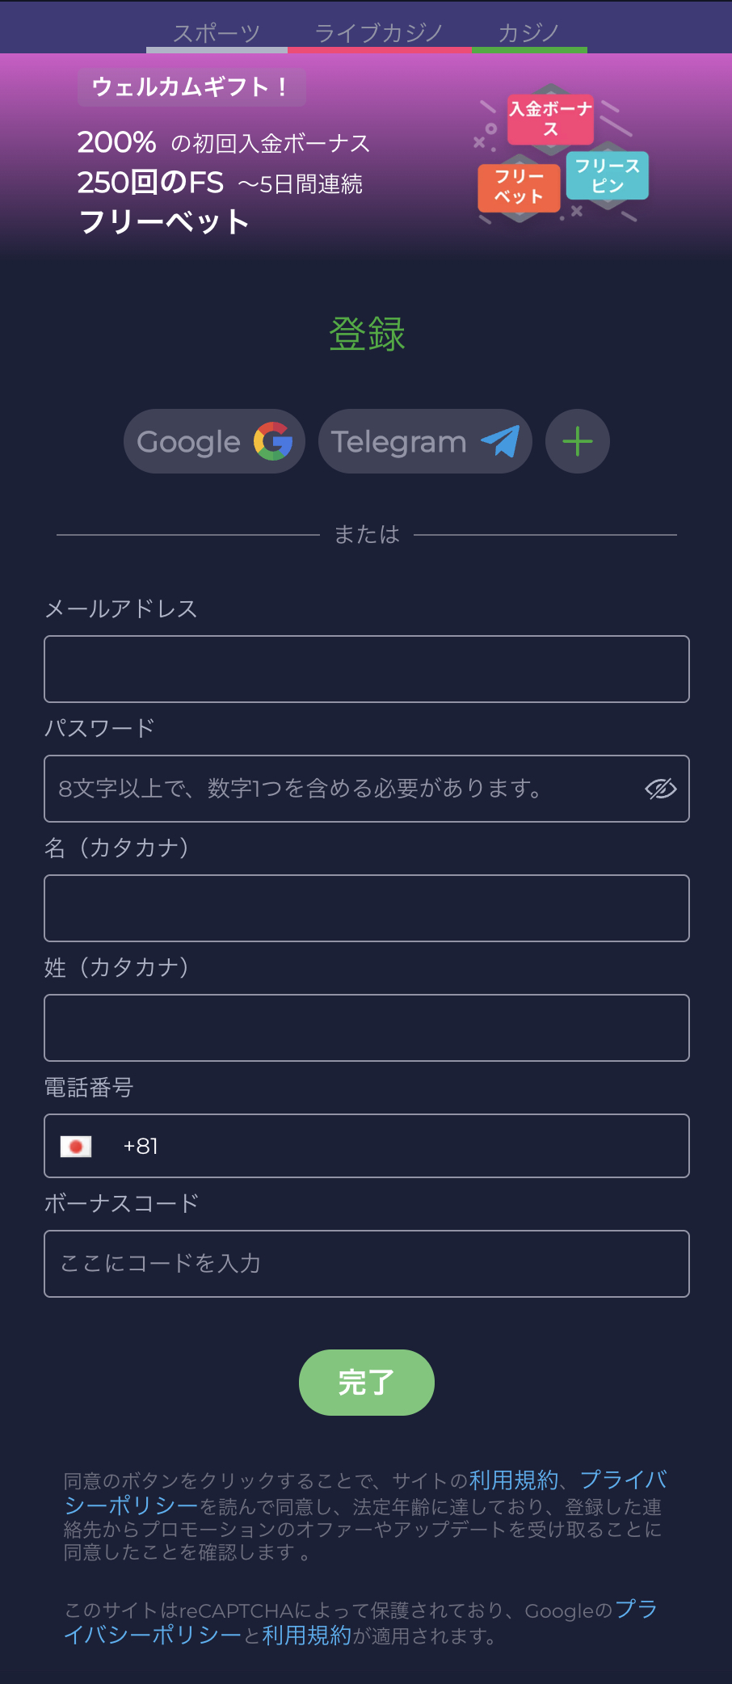This screenshot has height=1684, width=732.
Task: Open the Japan flag country code selector
Action: coord(76,1146)
